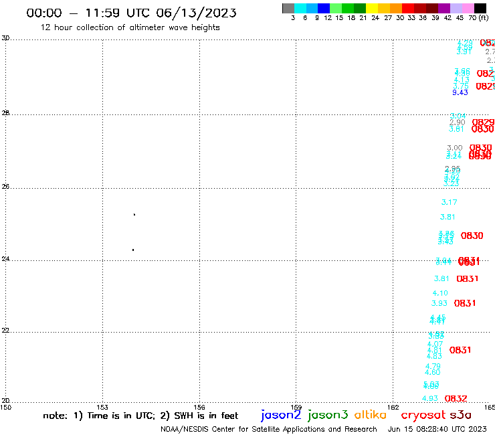Select the medium green 18 ft swatch
Image resolution: width=495 pixels, height=435 pixels.
pos(349,8)
